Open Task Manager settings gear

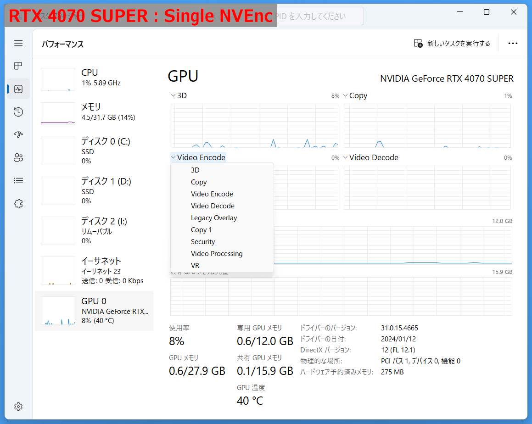[x=18, y=407]
